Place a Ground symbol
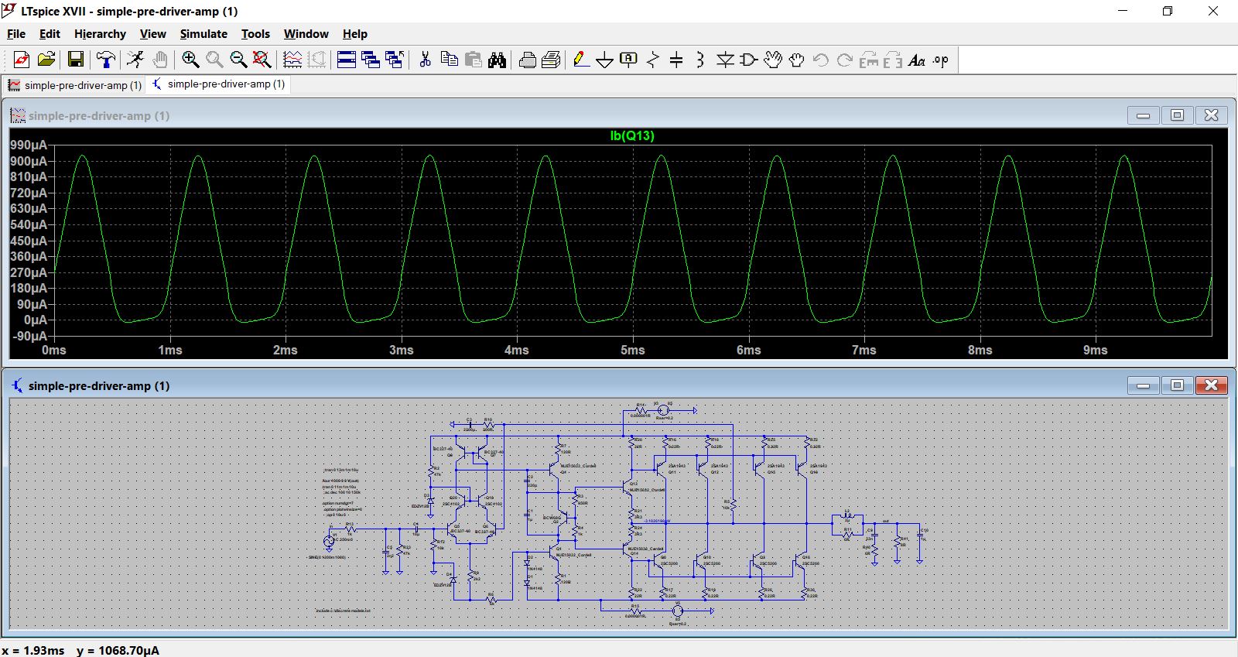This screenshot has width=1238, height=657. coord(605,60)
